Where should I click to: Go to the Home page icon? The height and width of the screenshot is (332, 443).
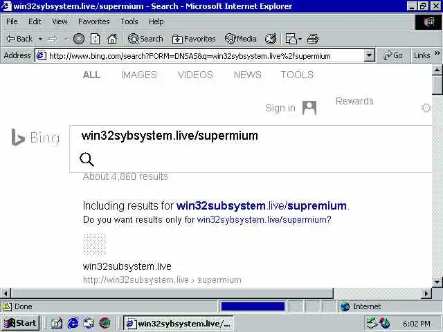point(112,39)
